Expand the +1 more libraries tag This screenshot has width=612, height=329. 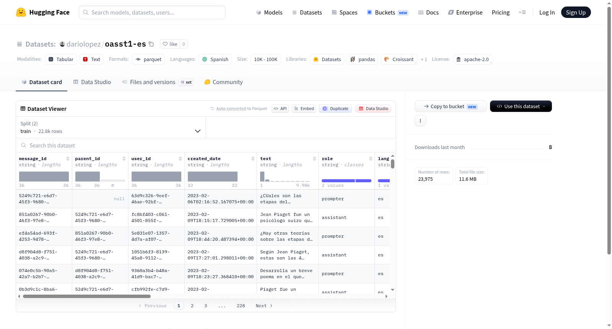tap(424, 59)
